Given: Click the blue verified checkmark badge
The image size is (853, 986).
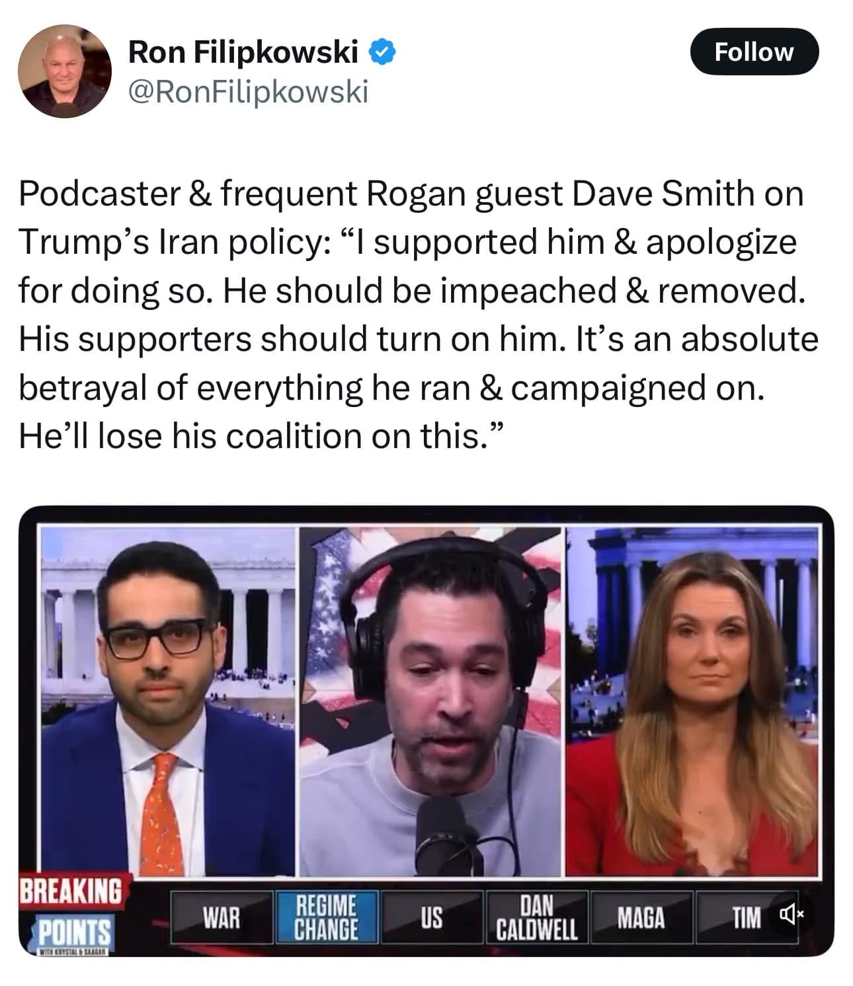Looking at the screenshot, I should coord(382,52).
